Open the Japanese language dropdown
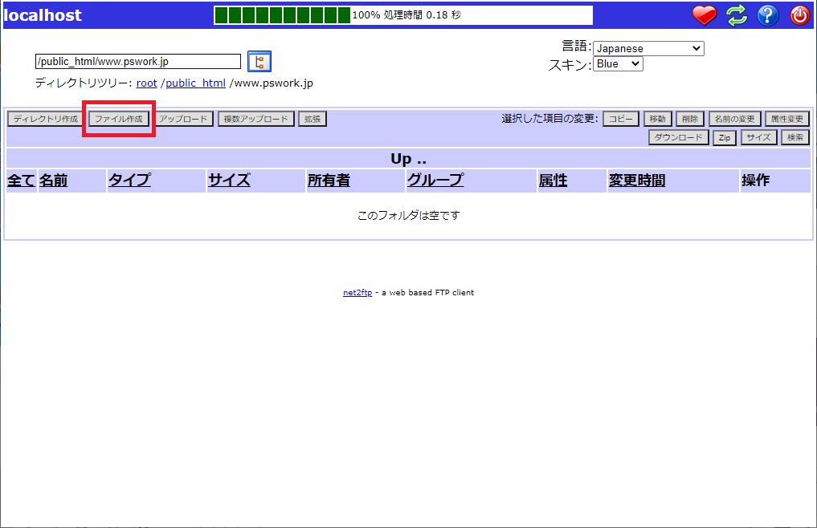817x528 pixels. point(647,48)
